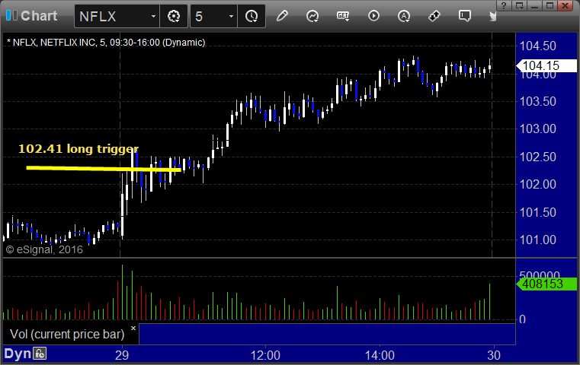Click the chart window link color bars icon
The height and width of the screenshot is (365, 580).
[11, 15]
